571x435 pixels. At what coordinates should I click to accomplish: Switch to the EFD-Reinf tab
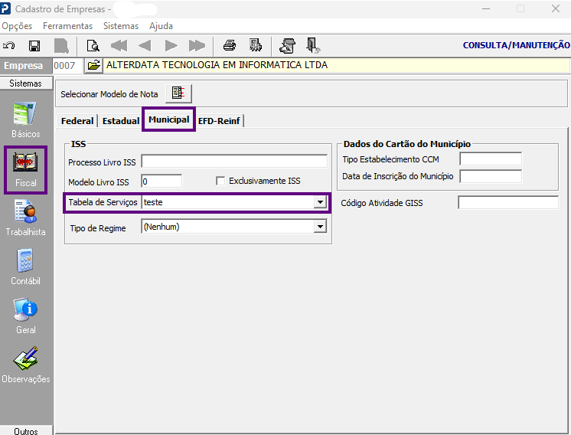[x=219, y=121]
